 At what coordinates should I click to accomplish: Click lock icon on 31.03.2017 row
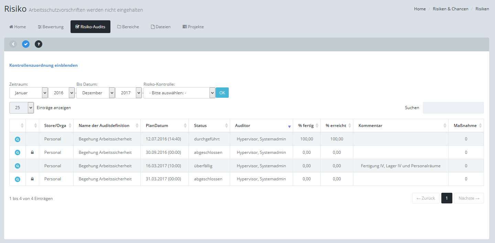point(32,179)
